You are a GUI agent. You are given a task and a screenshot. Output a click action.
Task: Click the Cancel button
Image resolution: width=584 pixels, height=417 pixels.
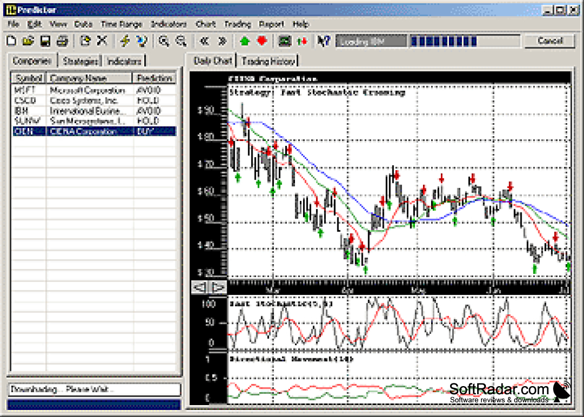550,41
